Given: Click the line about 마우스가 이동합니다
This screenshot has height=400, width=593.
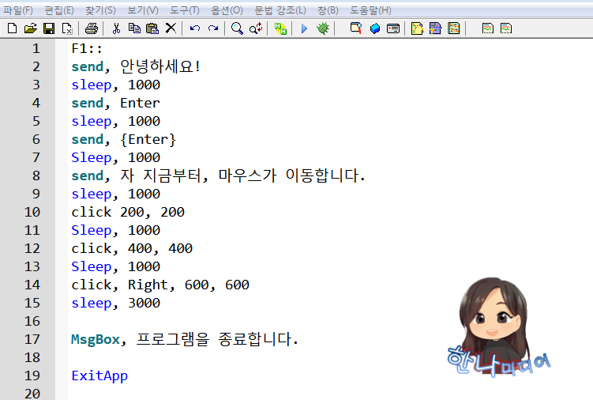Looking at the screenshot, I should (218, 175).
